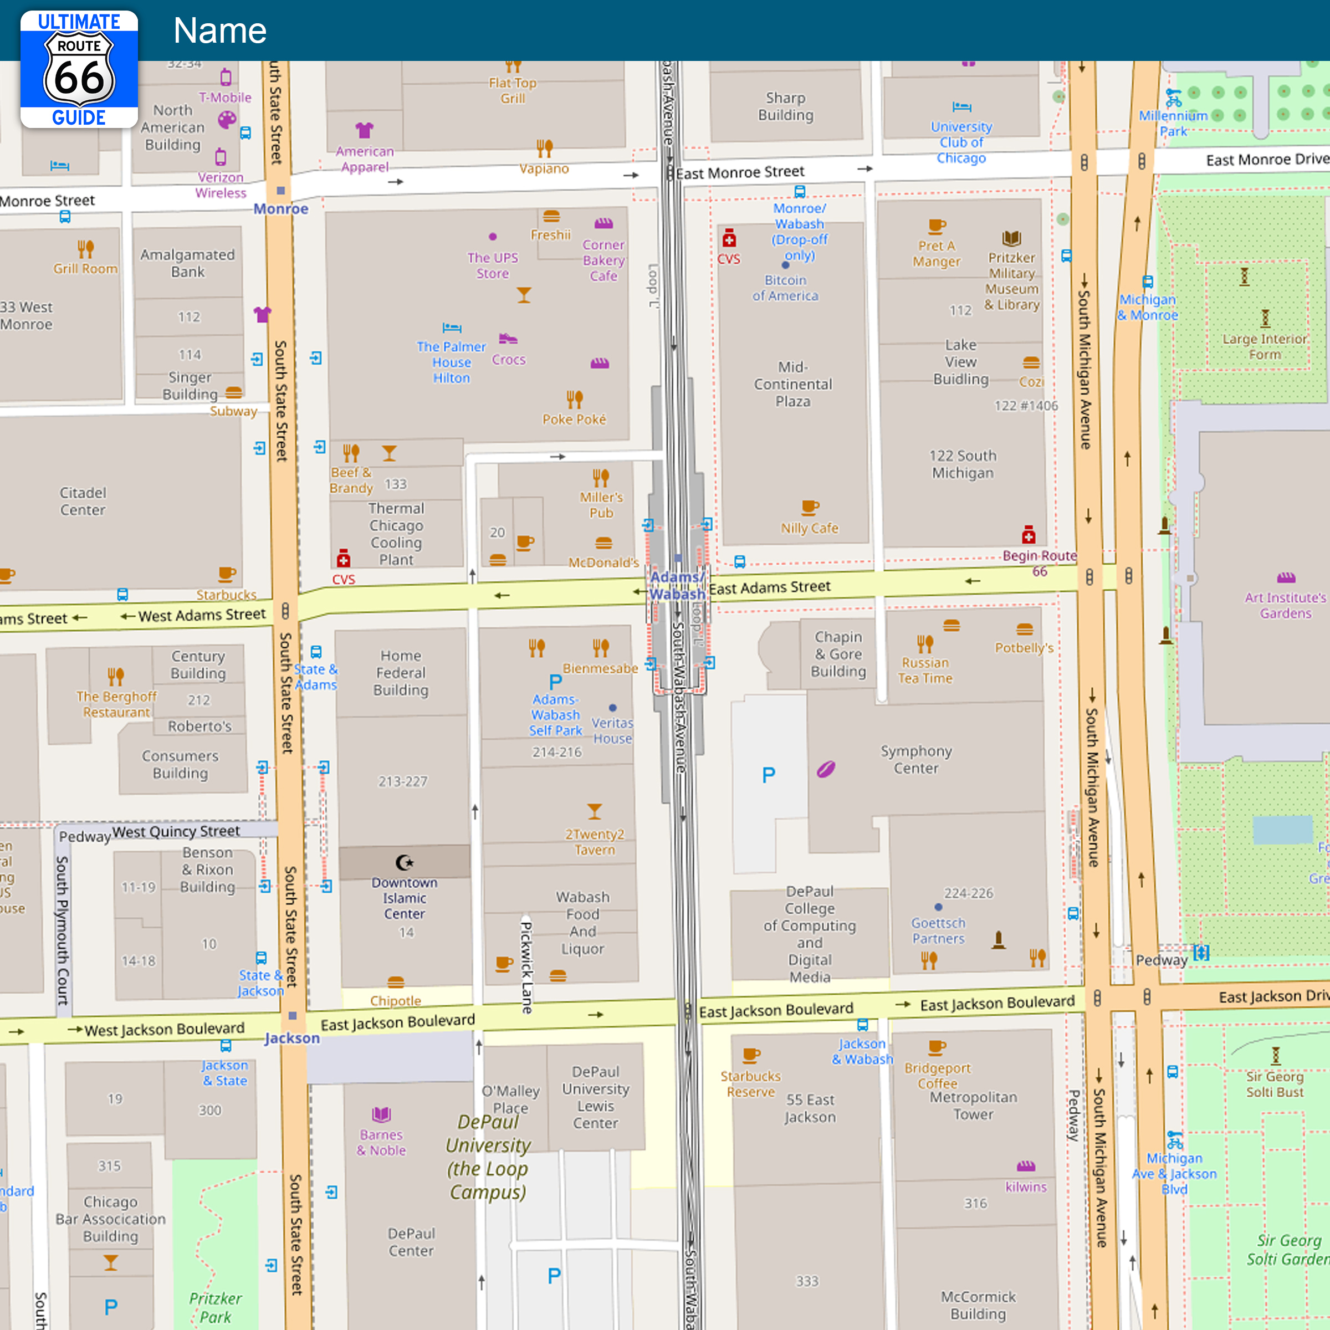
Task: Click the American Apparel clothing icon
Action: [364, 130]
